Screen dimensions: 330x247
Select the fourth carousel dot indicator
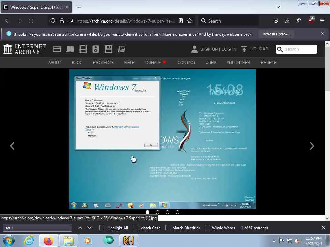point(178,212)
